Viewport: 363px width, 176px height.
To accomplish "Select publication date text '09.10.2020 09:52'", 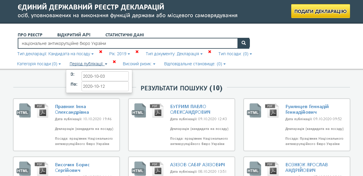I will coord(328,119).
